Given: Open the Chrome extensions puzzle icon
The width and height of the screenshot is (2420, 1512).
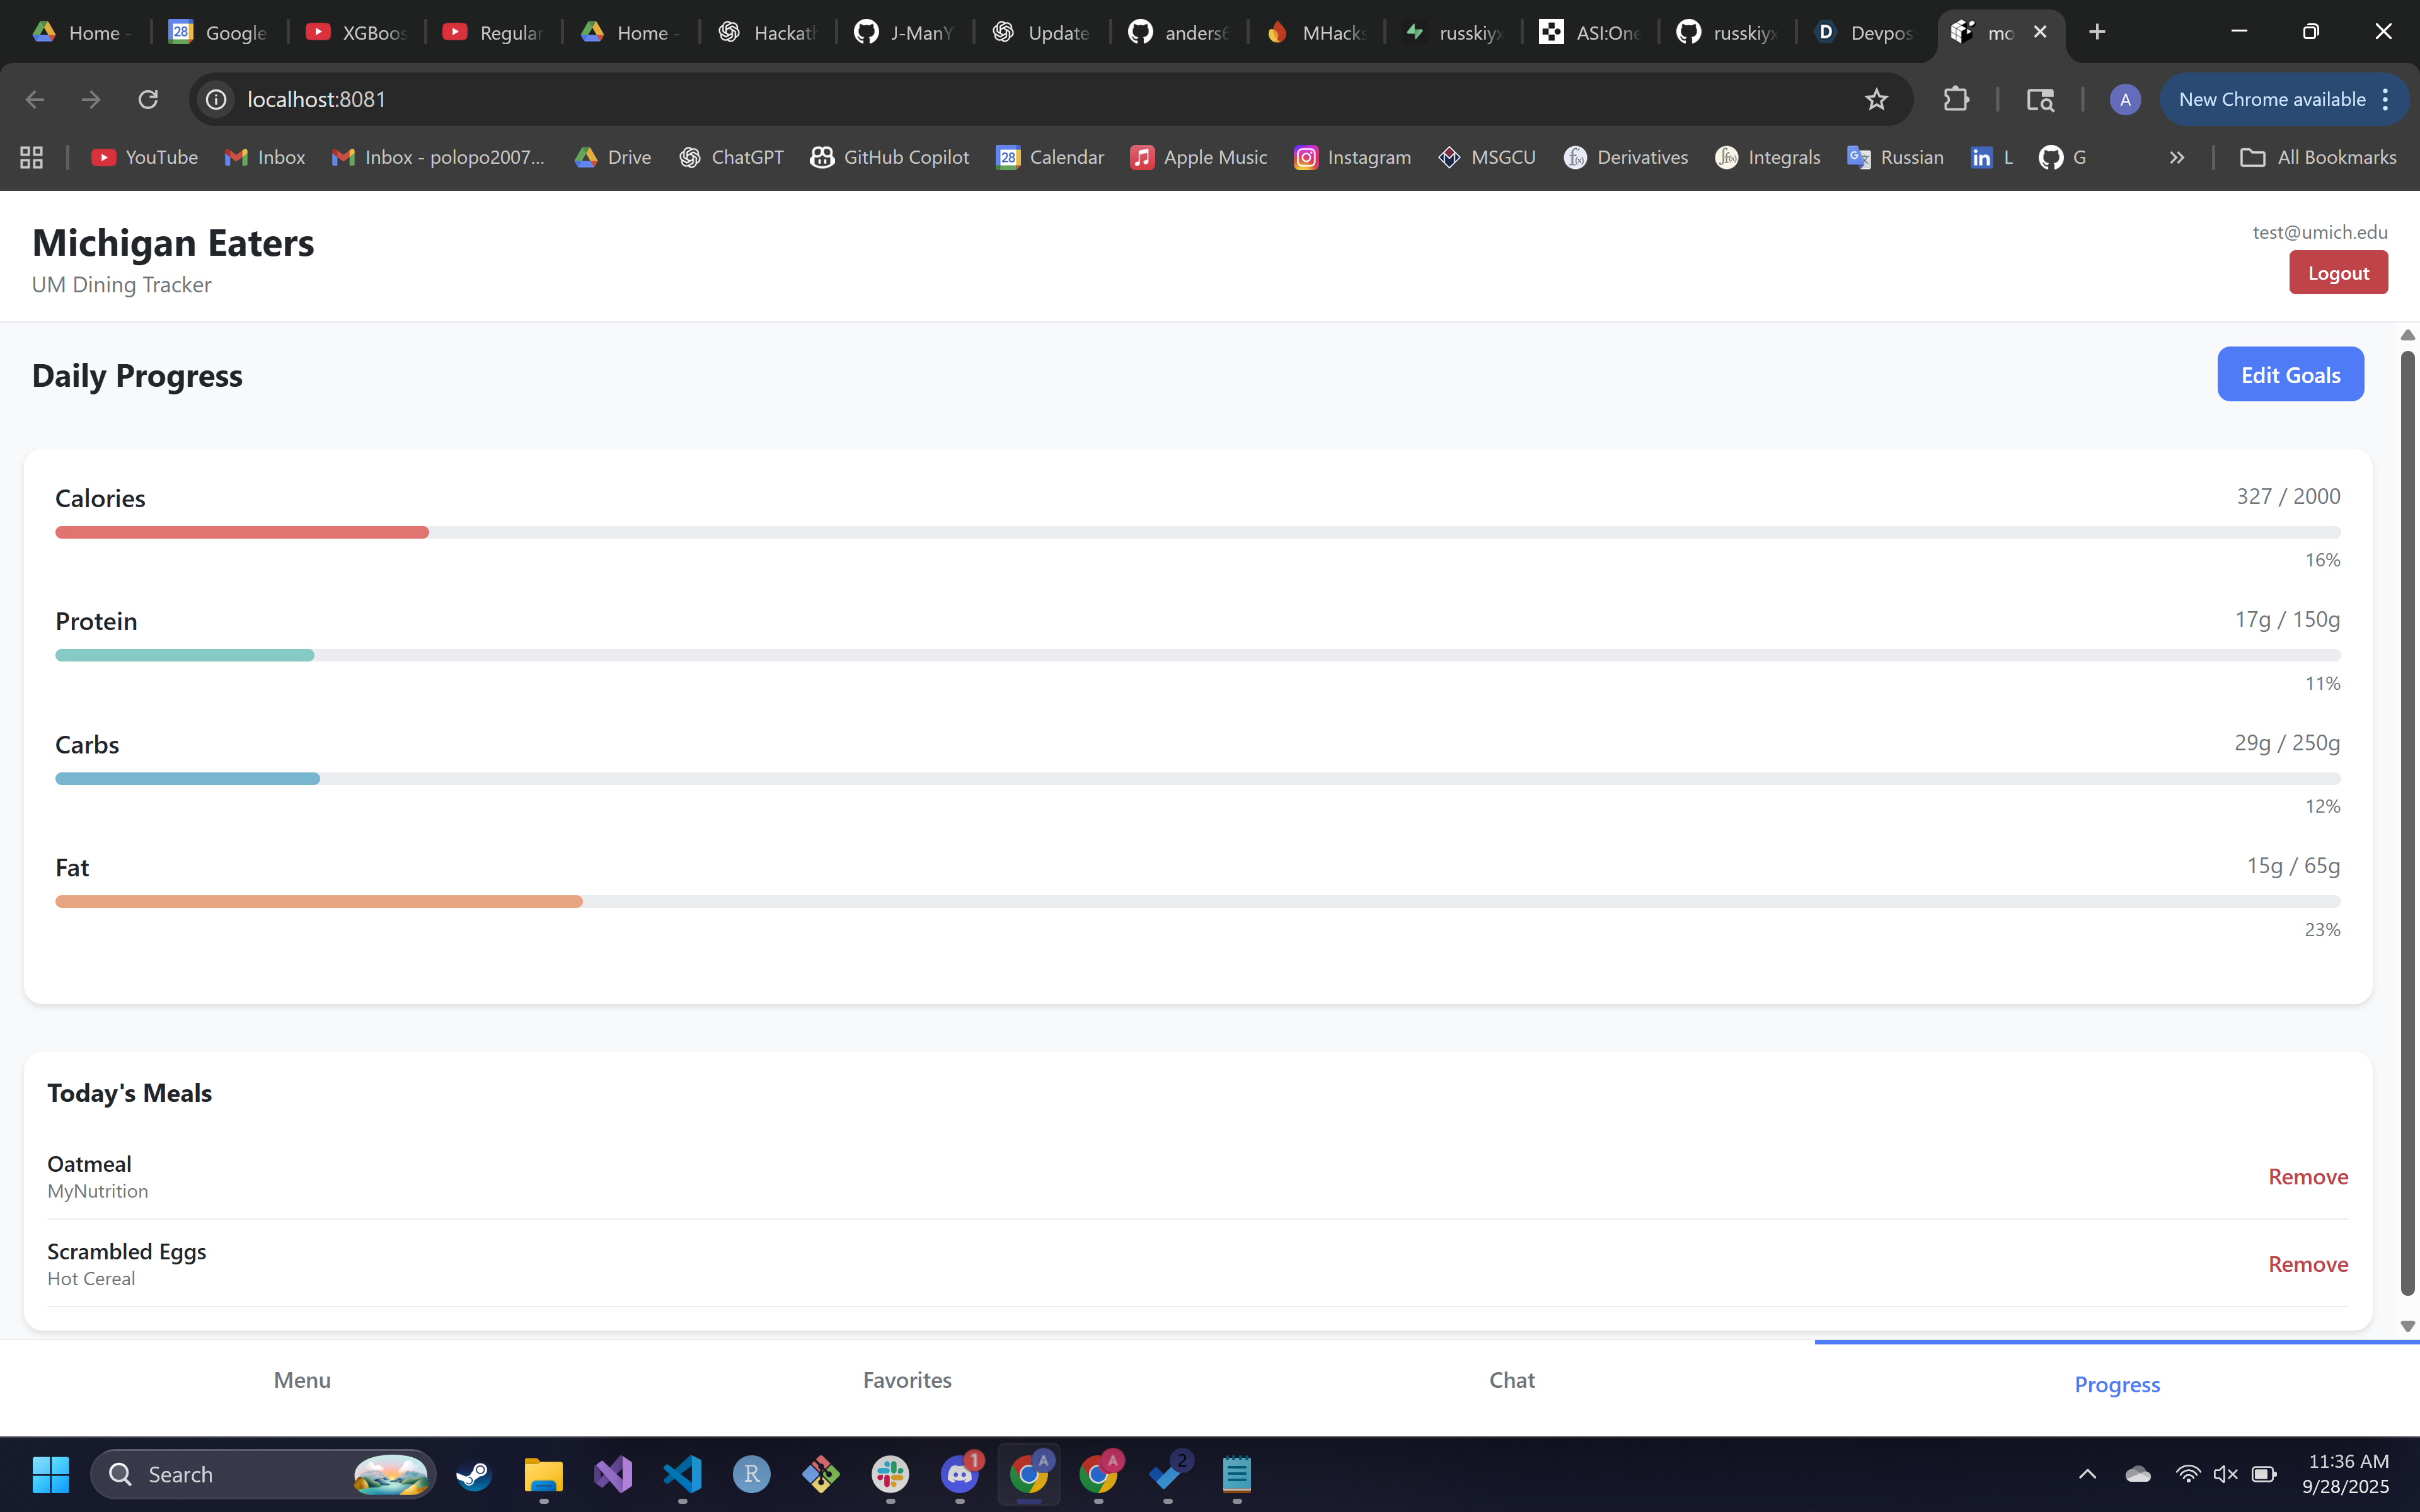Looking at the screenshot, I should [1956, 99].
